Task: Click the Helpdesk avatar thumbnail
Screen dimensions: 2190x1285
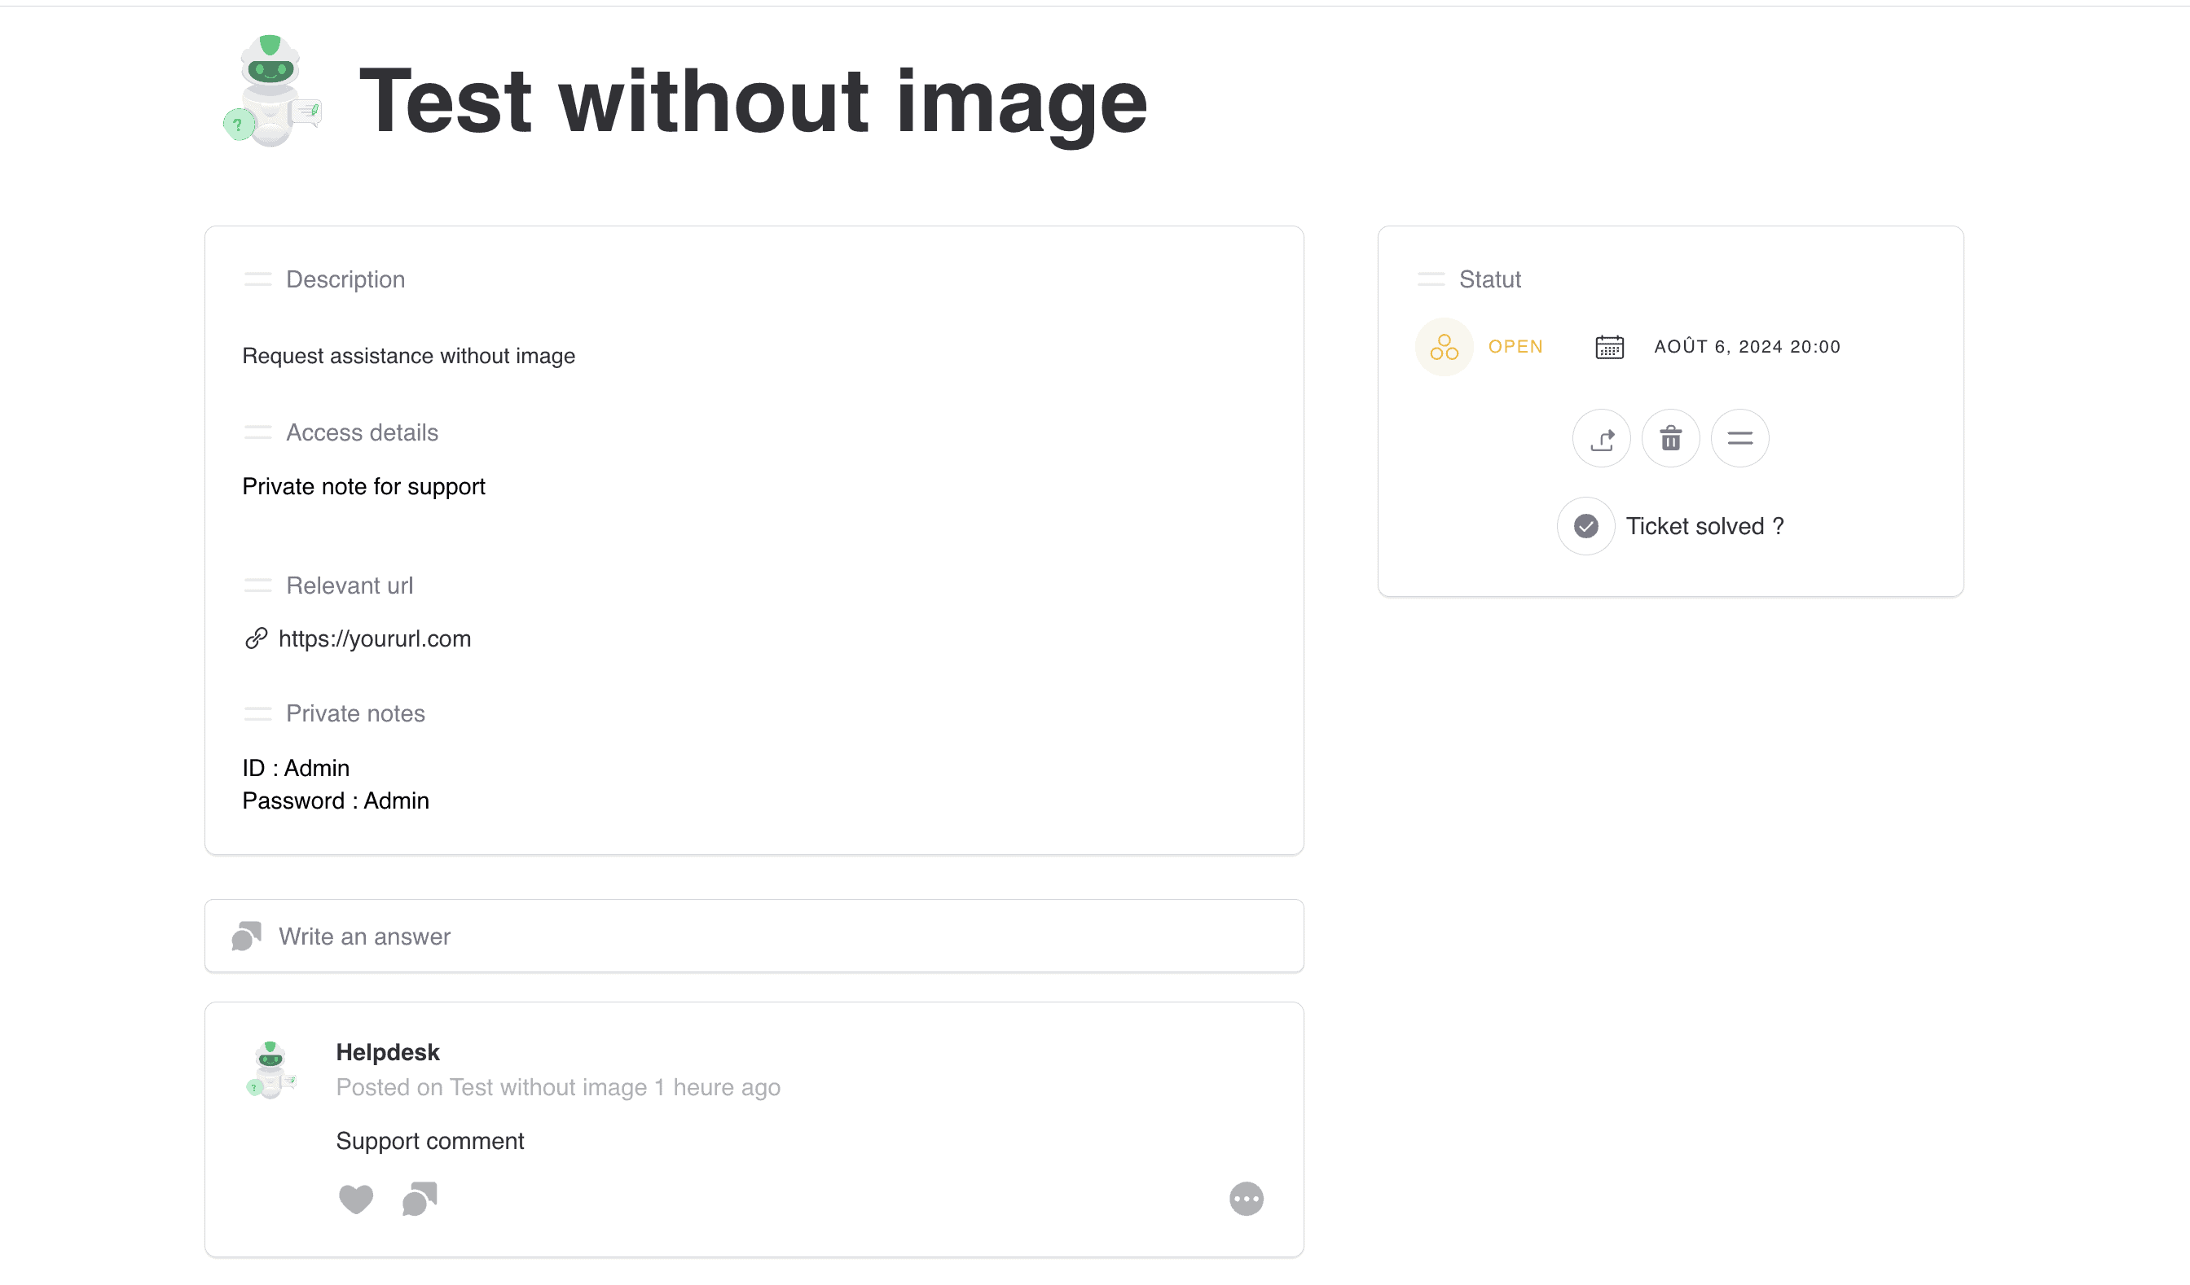Action: [271, 1068]
